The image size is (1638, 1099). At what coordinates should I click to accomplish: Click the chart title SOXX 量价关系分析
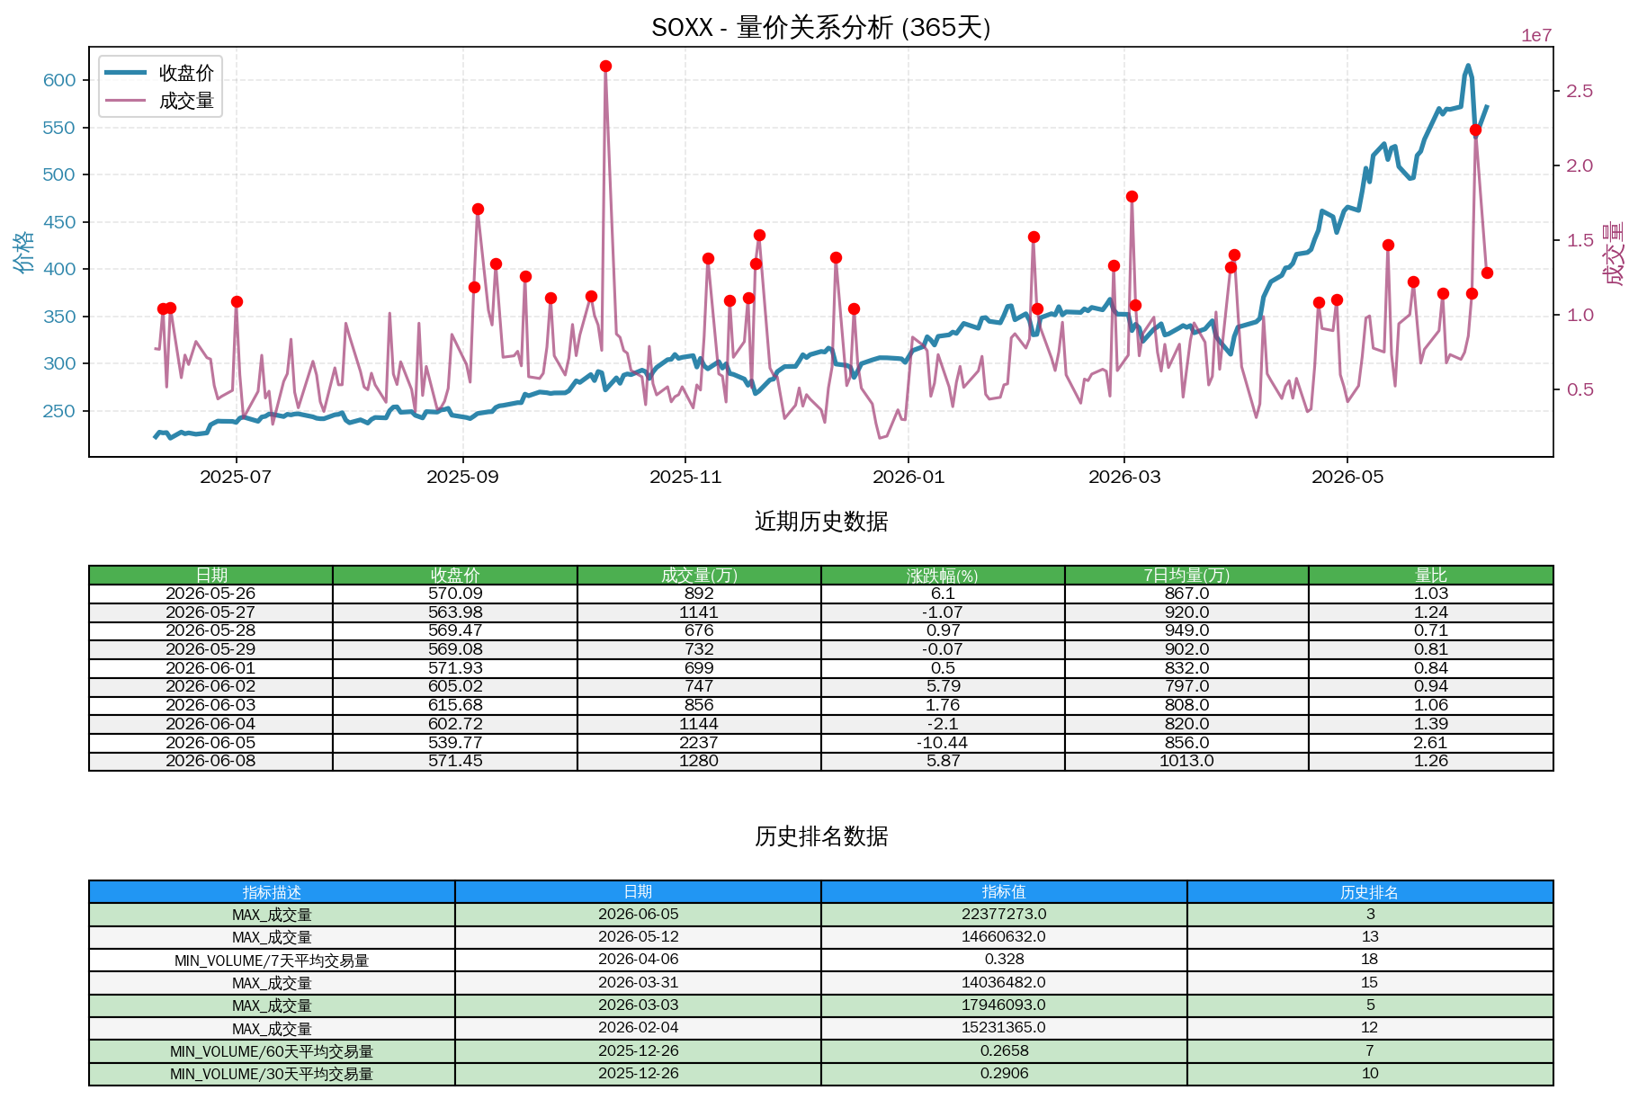820,27
